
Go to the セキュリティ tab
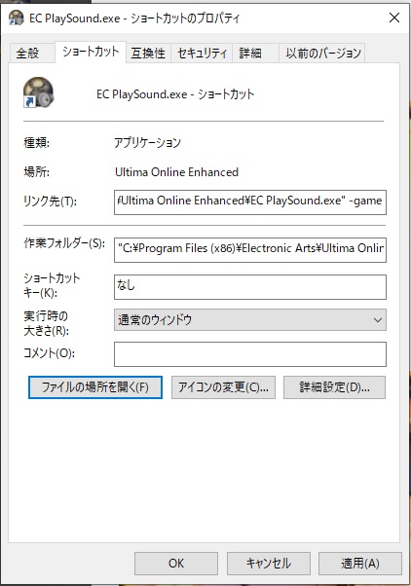[202, 54]
